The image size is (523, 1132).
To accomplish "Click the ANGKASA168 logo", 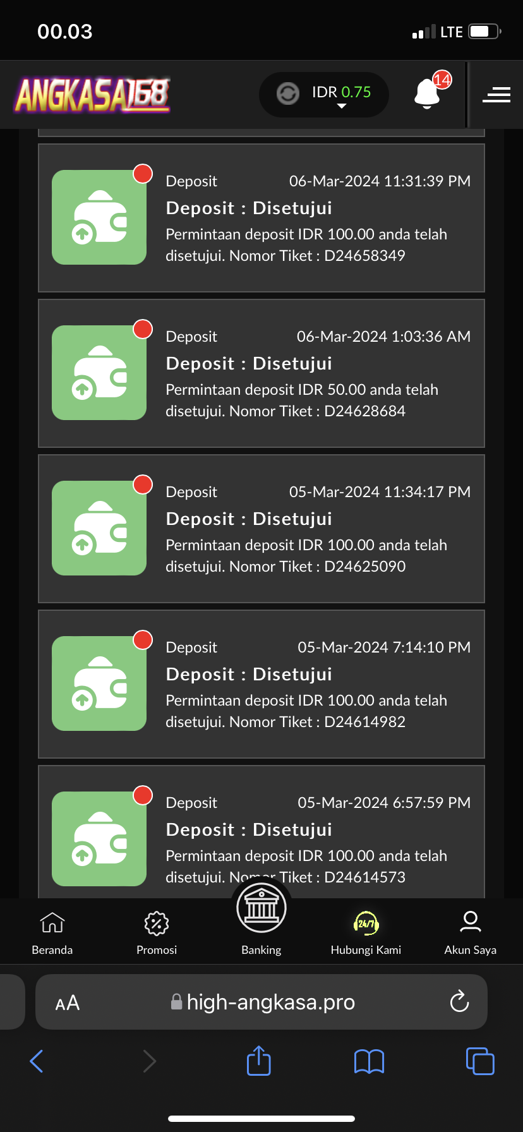I will pos(93,95).
